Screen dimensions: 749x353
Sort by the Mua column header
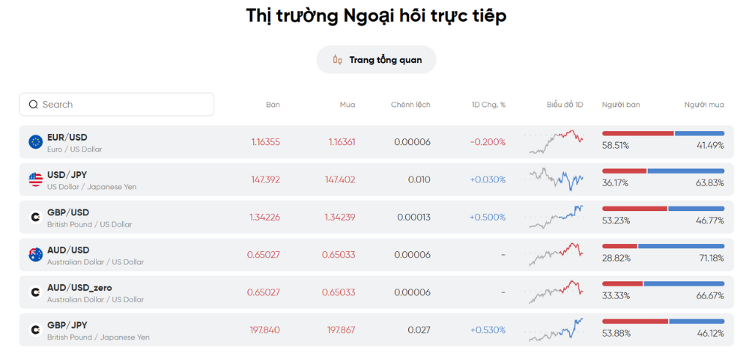click(x=348, y=105)
